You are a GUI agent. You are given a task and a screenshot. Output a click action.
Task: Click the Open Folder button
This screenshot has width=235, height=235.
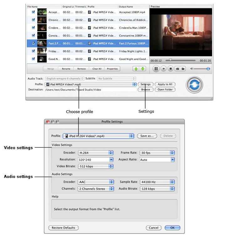165,90
